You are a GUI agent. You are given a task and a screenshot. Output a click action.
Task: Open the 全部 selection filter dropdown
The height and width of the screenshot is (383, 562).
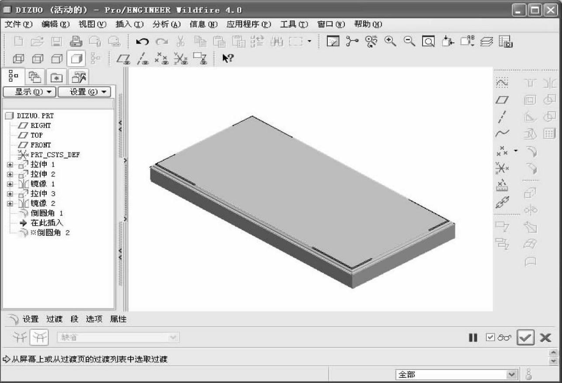click(x=511, y=375)
